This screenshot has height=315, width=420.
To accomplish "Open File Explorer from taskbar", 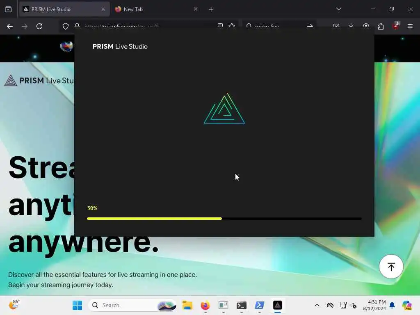I will coord(187,305).
